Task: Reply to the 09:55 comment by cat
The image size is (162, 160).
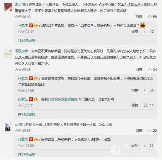Action: 139,130
